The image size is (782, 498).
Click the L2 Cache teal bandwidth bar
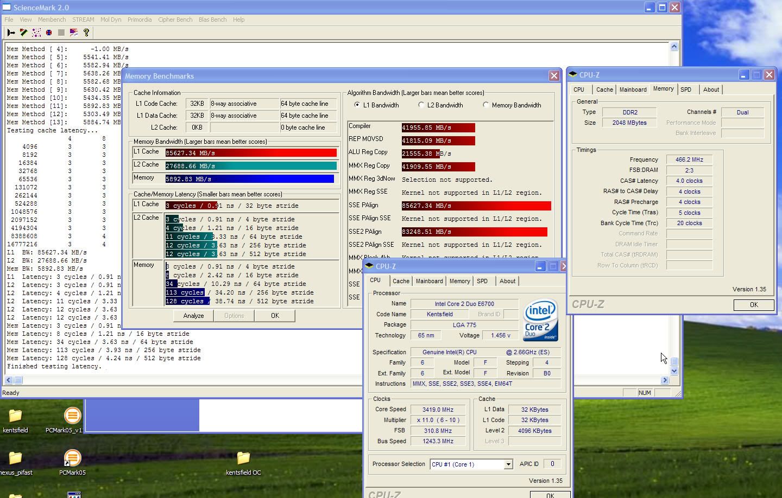pyautogui.click(x=251, y=166)
